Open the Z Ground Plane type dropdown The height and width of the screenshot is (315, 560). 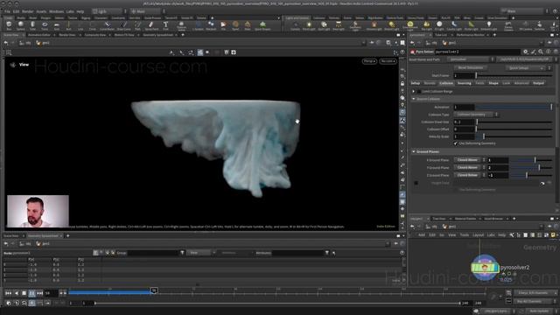[x=470, y=175]
